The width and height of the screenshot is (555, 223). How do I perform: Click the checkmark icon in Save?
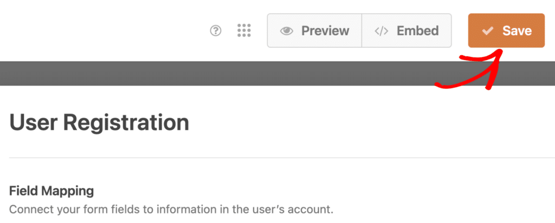(x=488, y=31)
